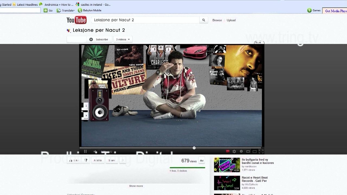Viewport: 347px width, 195px height.
Task: Focus the YouTube search field
Action: tap(146, 20)
